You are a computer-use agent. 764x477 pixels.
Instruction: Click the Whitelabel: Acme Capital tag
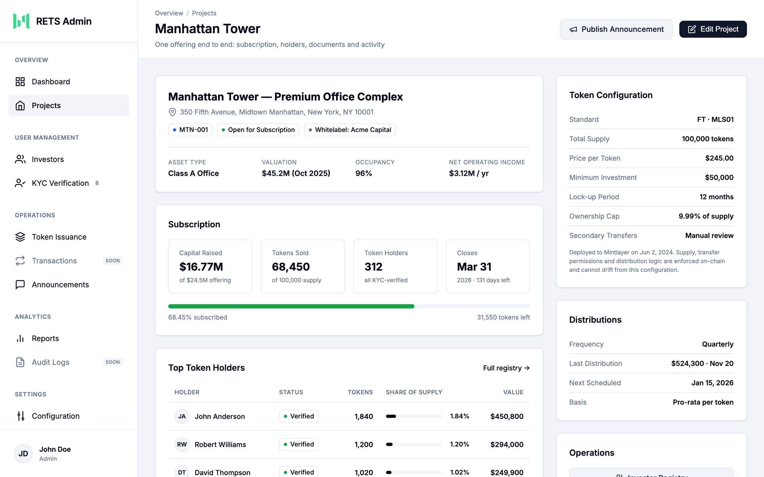(350, 130)
